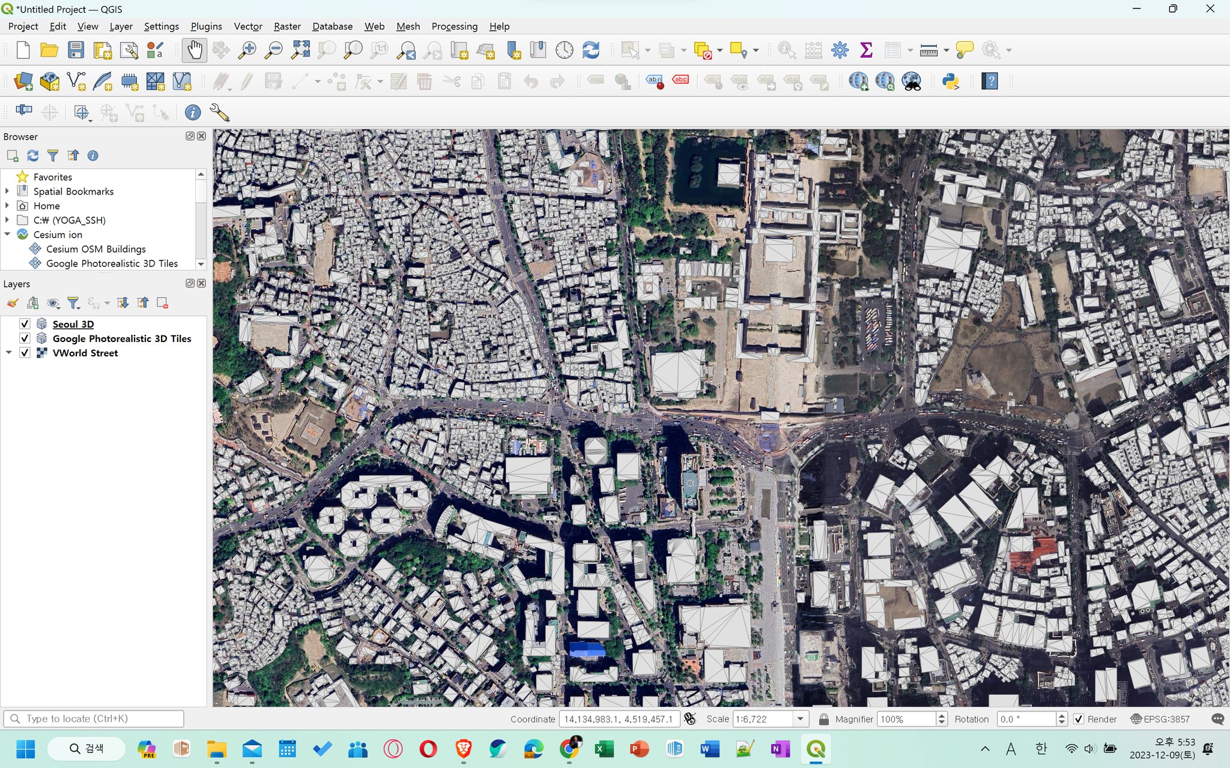Image resolution: width=1230 pixels, height=768 pixels.
Task: Collapse the Cesium ion browser node
Action: [x=7, y=235]
